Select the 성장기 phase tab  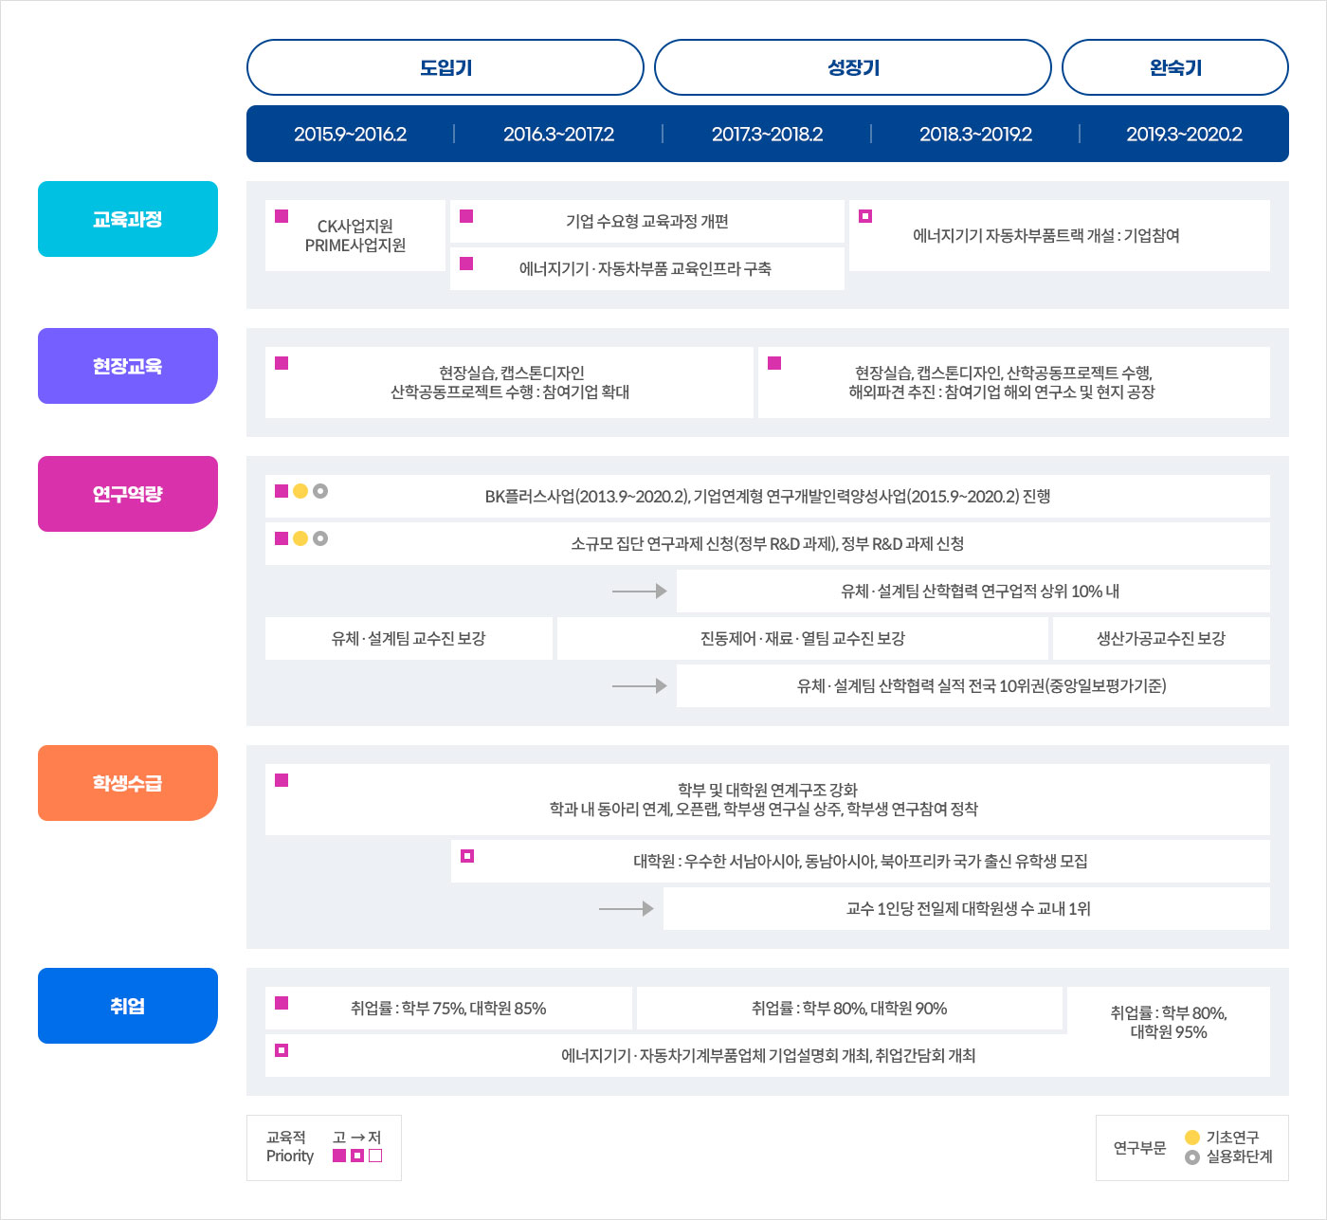(x=853, y=67)
